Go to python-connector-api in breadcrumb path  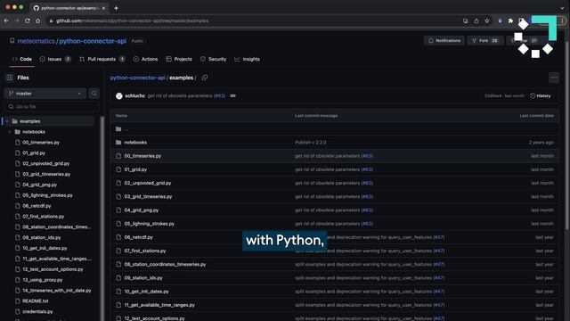click(138, 78)
